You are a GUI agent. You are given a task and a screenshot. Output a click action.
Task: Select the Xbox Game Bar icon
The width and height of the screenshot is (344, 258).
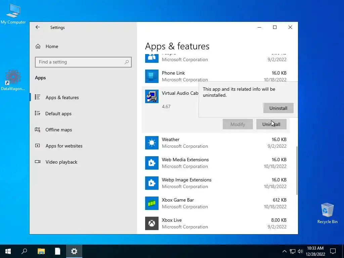[x=152, y=203]
